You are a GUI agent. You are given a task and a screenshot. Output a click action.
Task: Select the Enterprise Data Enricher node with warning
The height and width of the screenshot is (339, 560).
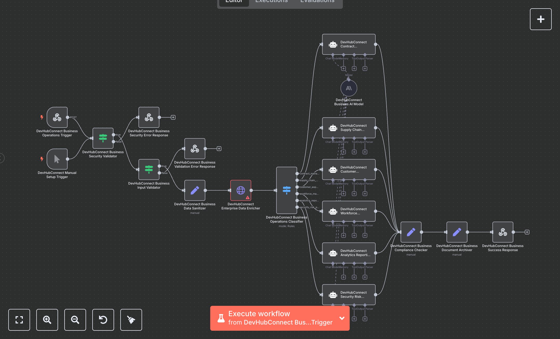point(241,190)
